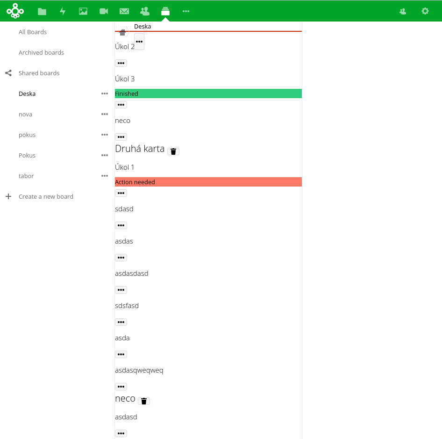Open the Mail envelope icon

click(124, 11)
